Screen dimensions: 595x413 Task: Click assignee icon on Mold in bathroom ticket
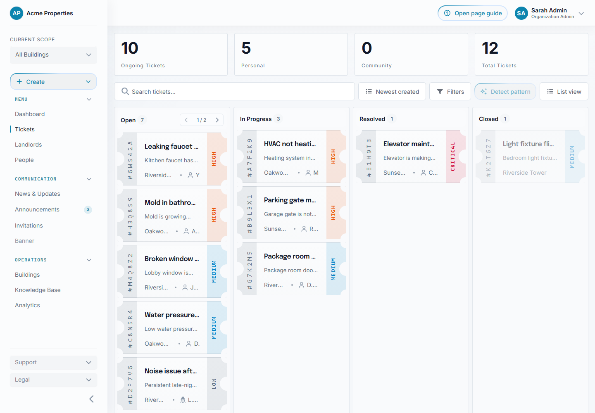[186, 231]
